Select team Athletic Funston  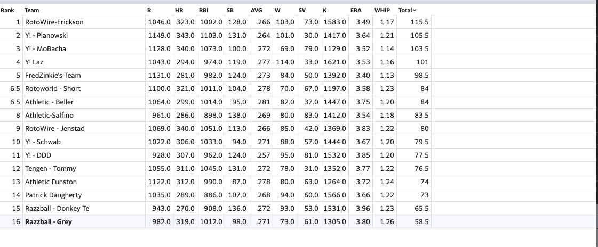[x=51, y=182]
